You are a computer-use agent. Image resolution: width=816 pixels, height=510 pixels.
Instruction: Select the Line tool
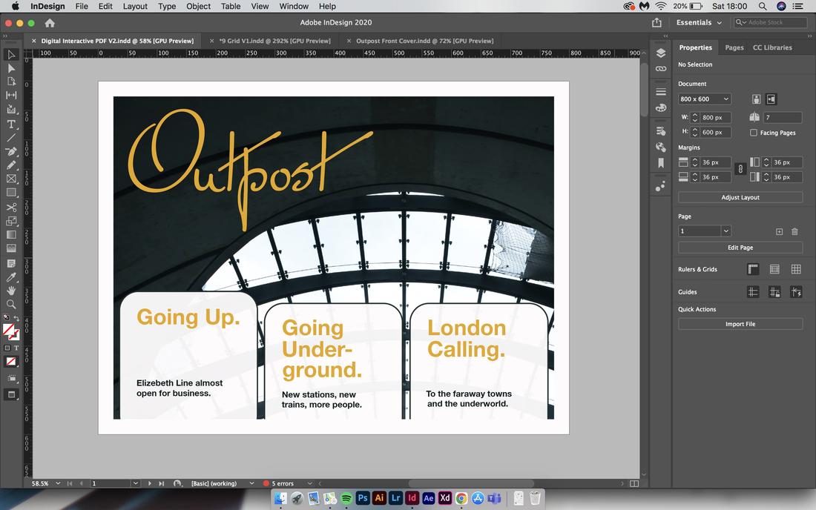(x=11, y=138)
